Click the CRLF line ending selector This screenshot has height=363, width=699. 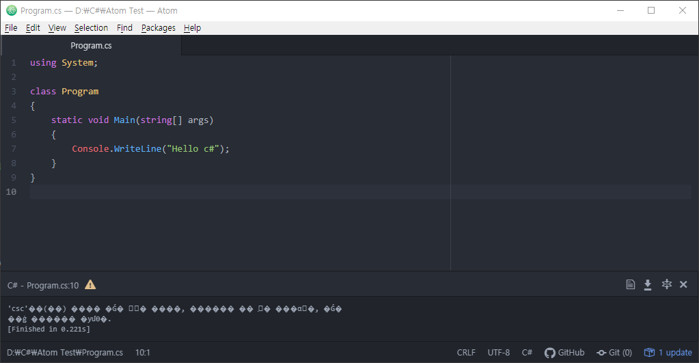(466, 352)
